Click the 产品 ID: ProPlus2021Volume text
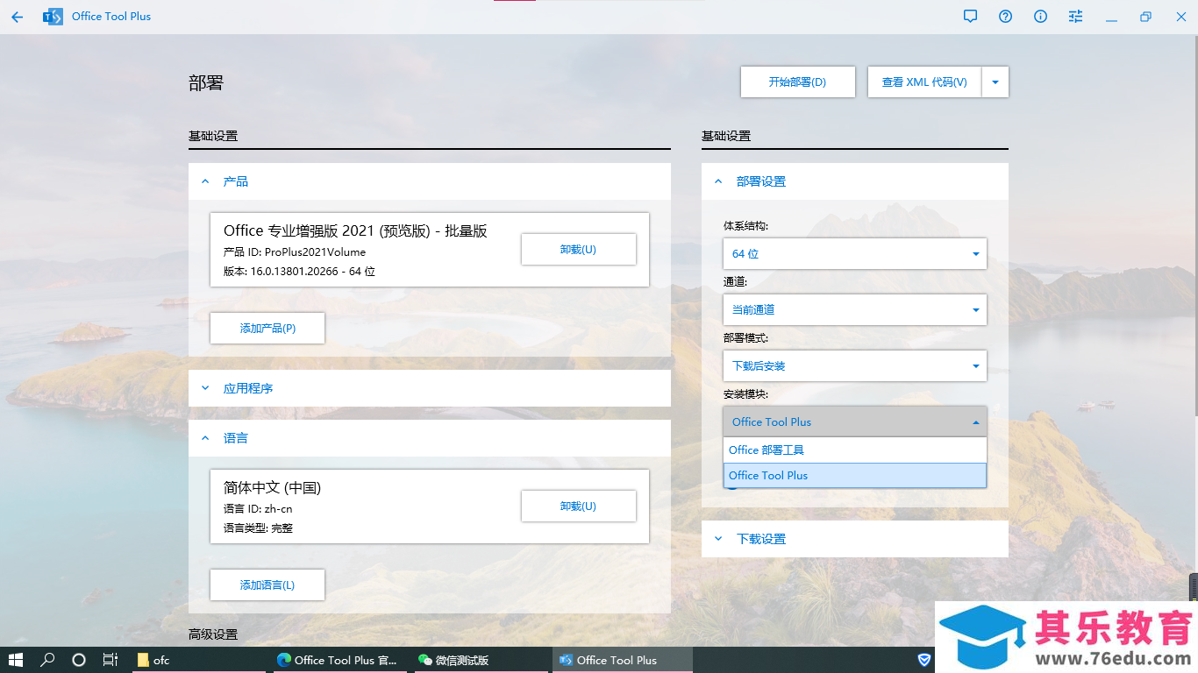 tap(295, 251)
